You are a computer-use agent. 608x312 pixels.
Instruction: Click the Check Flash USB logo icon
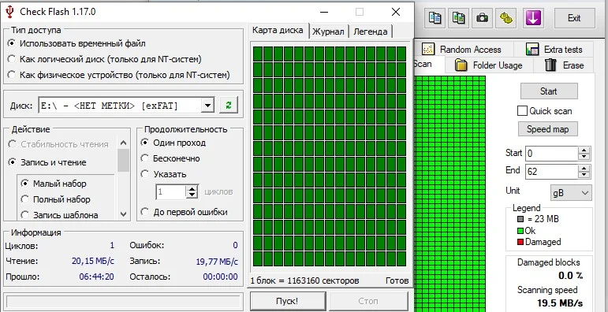(10, 12)
